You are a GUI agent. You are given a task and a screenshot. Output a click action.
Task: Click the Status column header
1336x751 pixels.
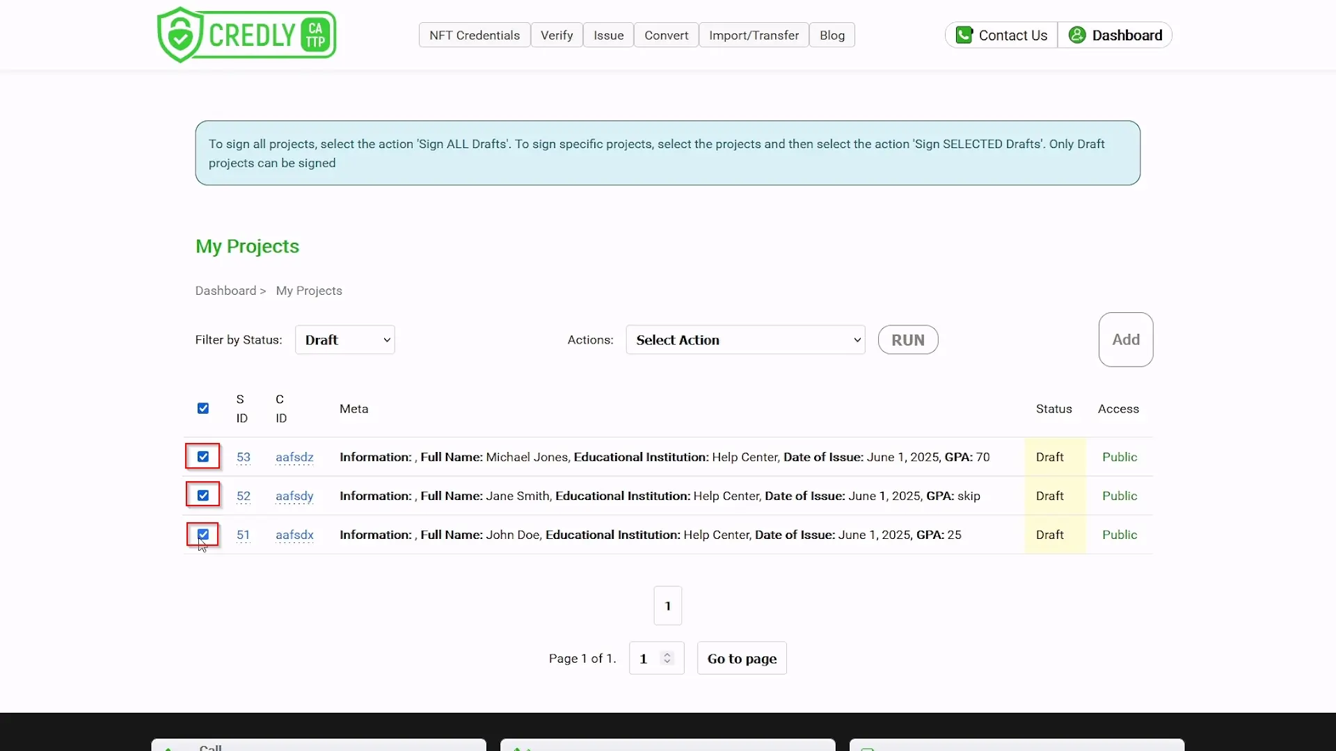point(1053,409)
